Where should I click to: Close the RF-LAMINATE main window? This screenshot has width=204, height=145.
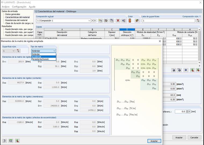click(201, 2)
